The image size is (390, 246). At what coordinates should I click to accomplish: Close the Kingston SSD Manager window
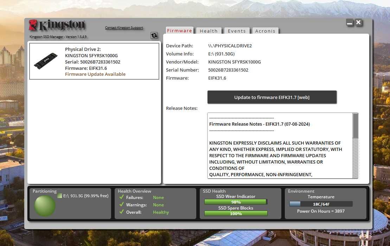tap(358, 22)
